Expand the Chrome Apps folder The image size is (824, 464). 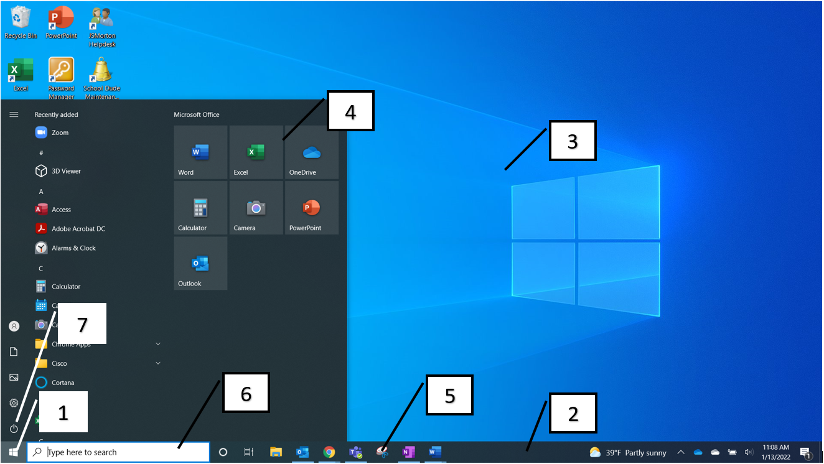(x=158, y=344)
